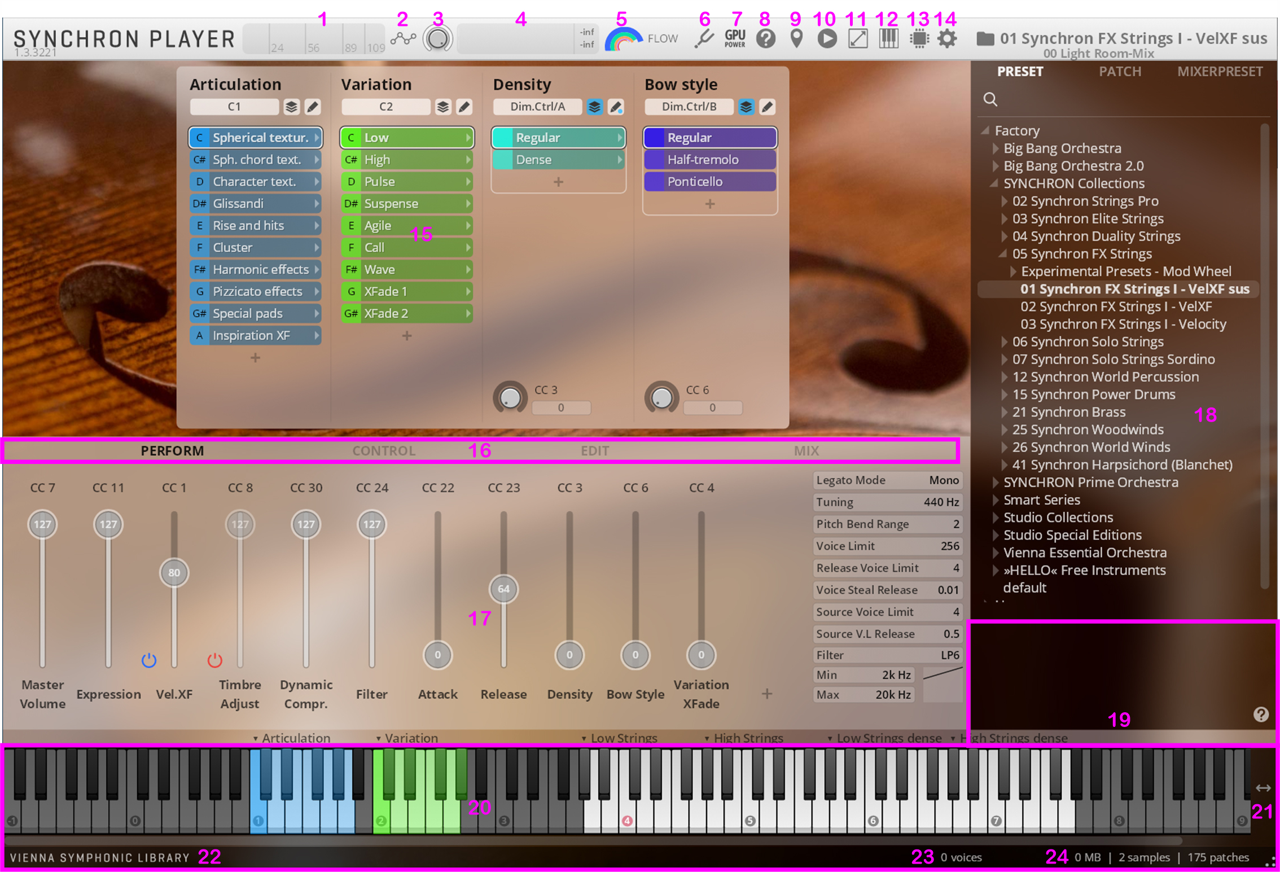The width and height of the screenshot is (1280, 872).
Task: Select the PRESET browser tab
Action: (1020, 72)
